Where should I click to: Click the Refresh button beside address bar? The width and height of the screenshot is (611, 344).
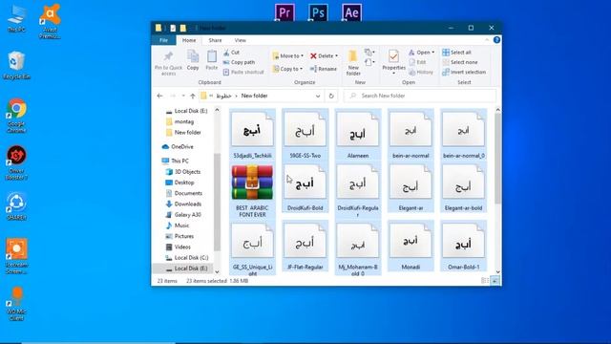click(x=331, y=96)
